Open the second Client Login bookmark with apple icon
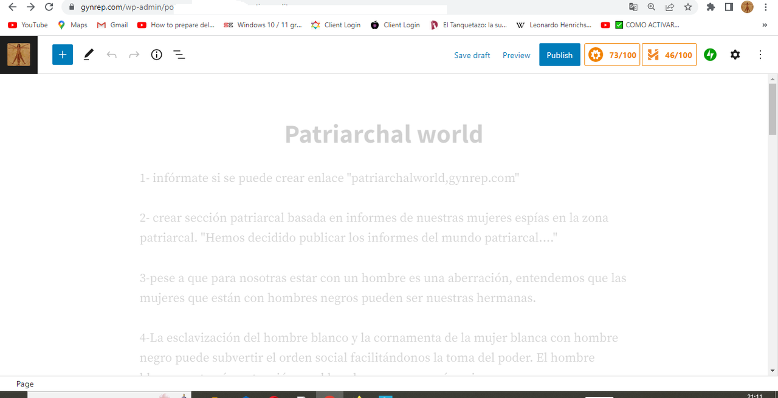 coord(395,25)
